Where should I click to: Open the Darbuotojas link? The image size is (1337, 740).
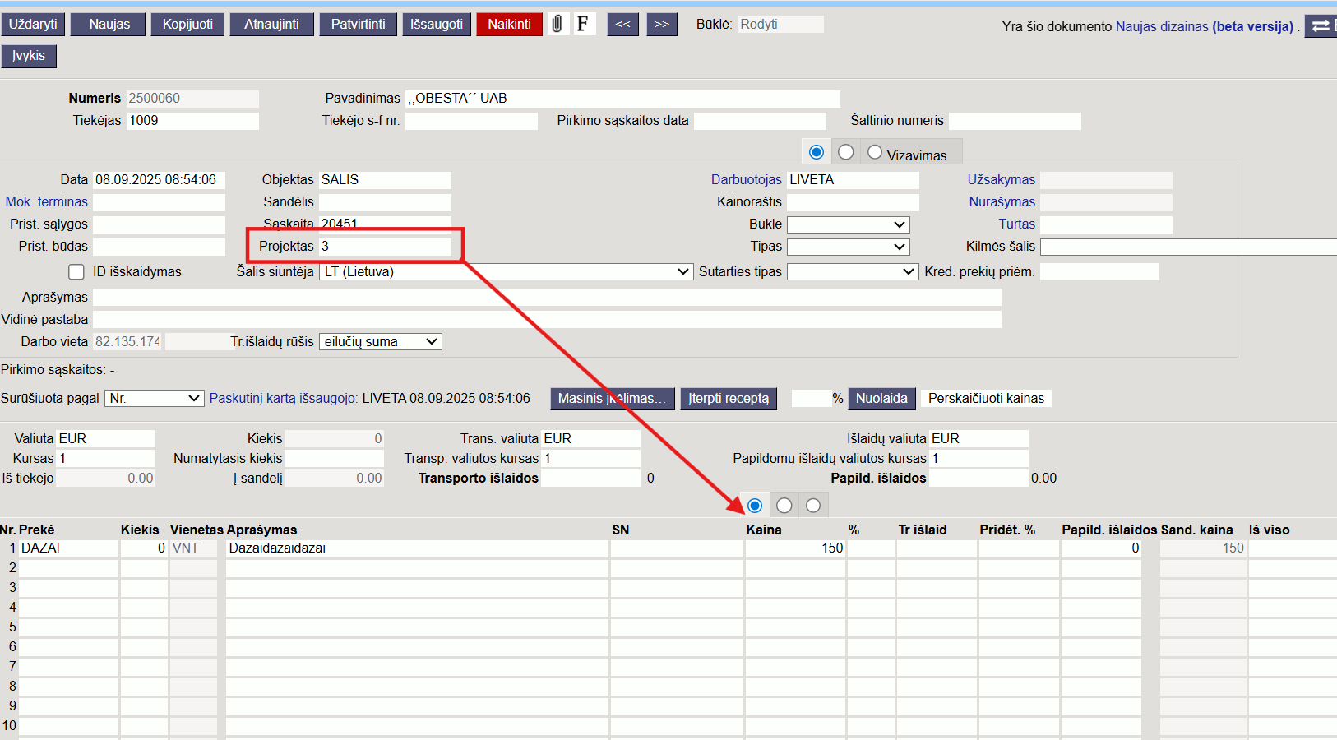pyautogui.click(x=747, y=179)
